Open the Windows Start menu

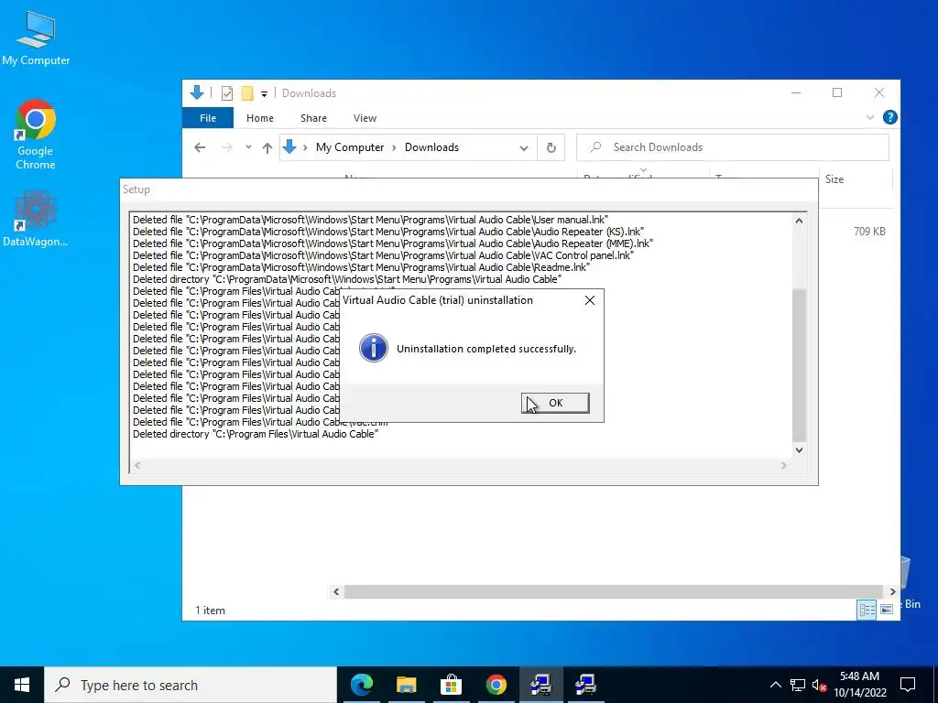pyautogui.click(x=22, y=685)
